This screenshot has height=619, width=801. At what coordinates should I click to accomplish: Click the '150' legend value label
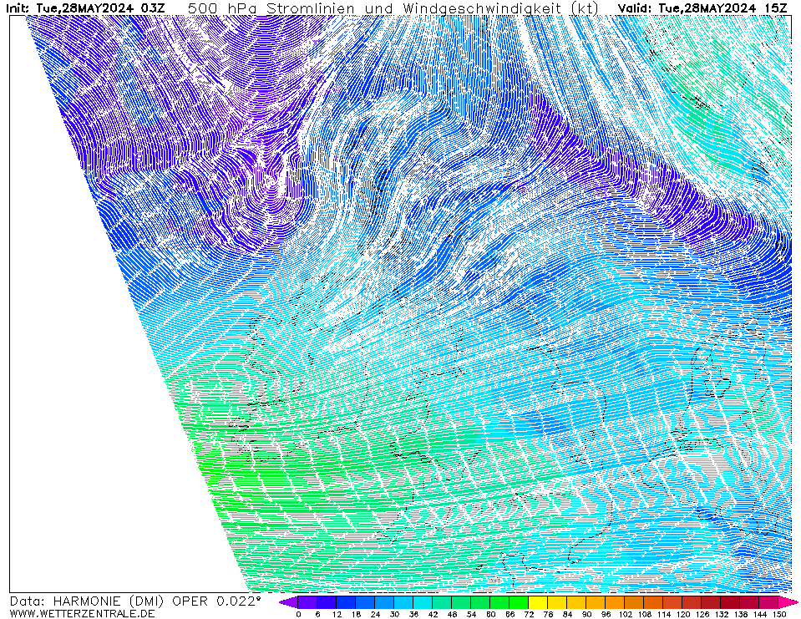779,614
